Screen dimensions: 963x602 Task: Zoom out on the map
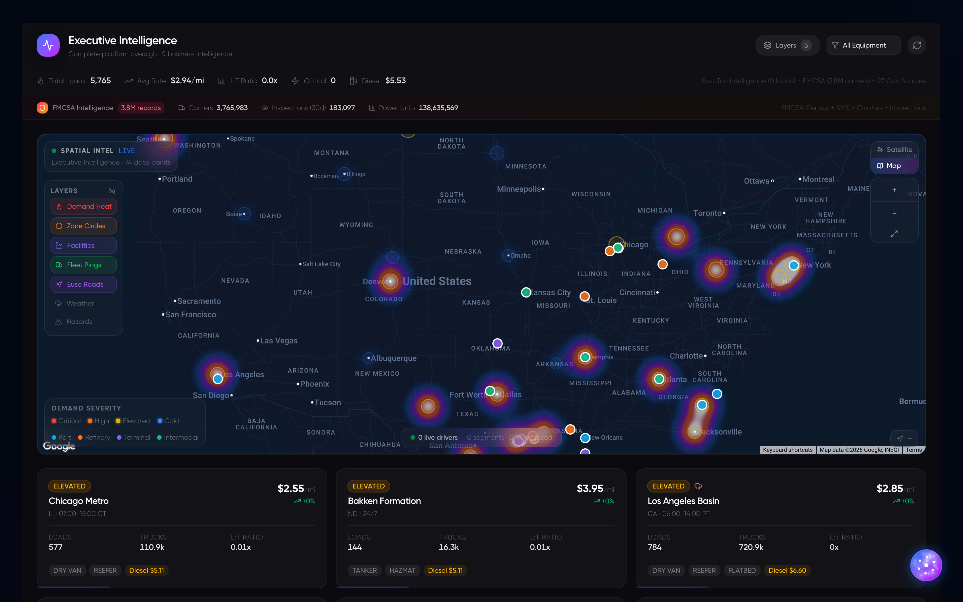click(894, 213)
